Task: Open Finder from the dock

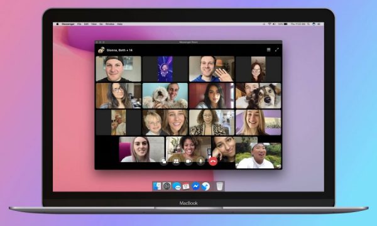Action: (x=157, y=186)
